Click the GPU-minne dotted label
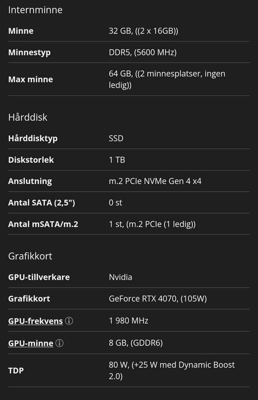 point(31,343)
